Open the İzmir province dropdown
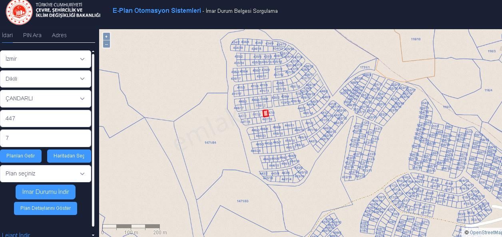This screenshot has width=502, height=237. coord(46,59)
